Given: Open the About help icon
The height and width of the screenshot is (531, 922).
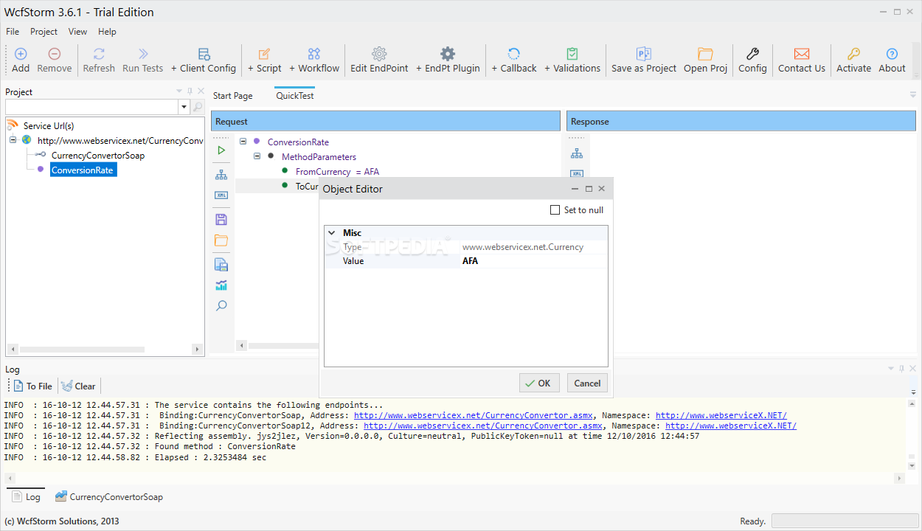Looking at the screenshot, I should [x=892, y=54].
